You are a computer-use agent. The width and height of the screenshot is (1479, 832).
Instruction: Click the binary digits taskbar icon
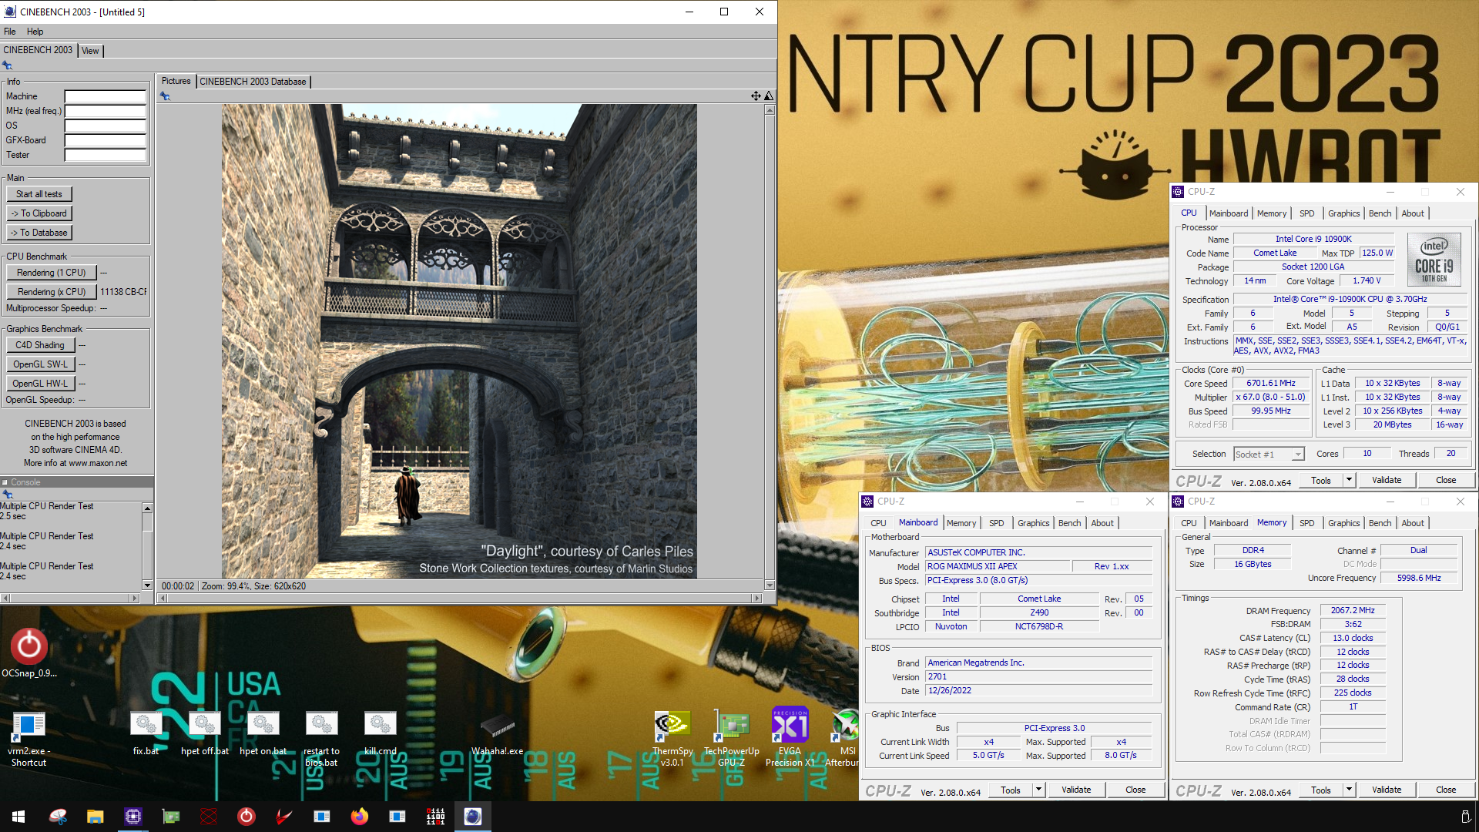(x=435, y=817)
